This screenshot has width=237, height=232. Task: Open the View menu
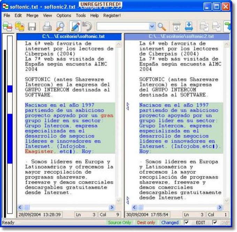(47, 15)
